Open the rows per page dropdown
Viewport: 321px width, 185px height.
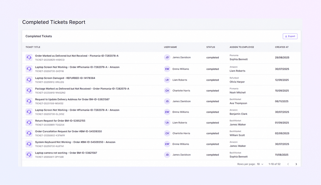coord(260,164)
